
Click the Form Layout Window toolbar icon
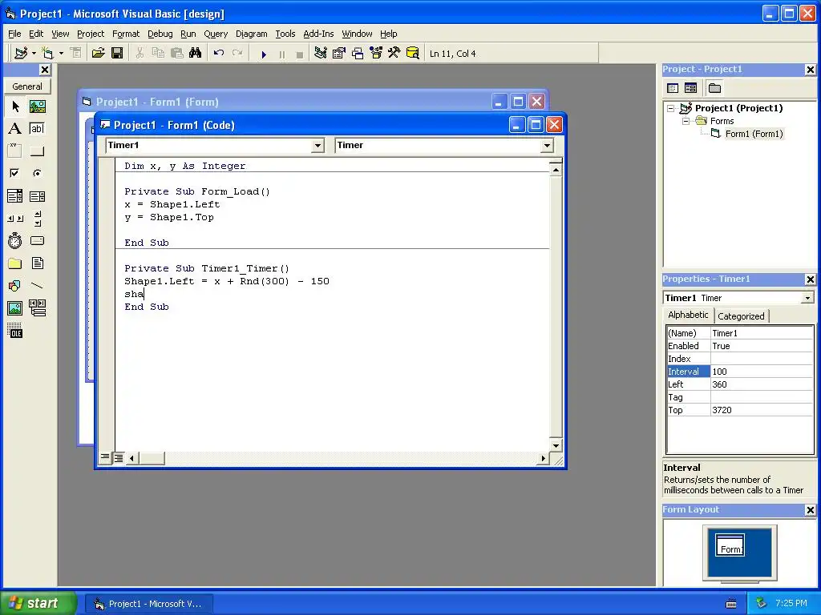point(358,53)
